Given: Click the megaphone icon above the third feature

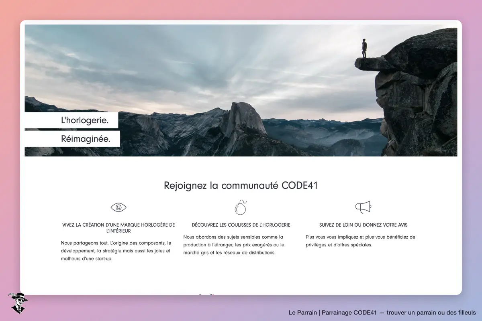Looking at the screenshot, I should pos(363,207).
